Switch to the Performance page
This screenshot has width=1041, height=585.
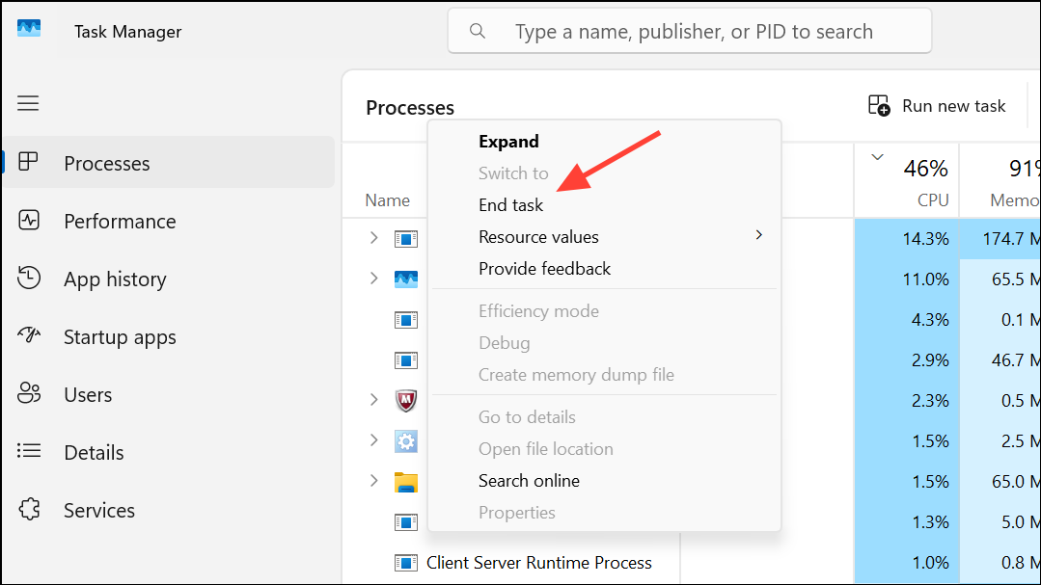tap(169, 221)
